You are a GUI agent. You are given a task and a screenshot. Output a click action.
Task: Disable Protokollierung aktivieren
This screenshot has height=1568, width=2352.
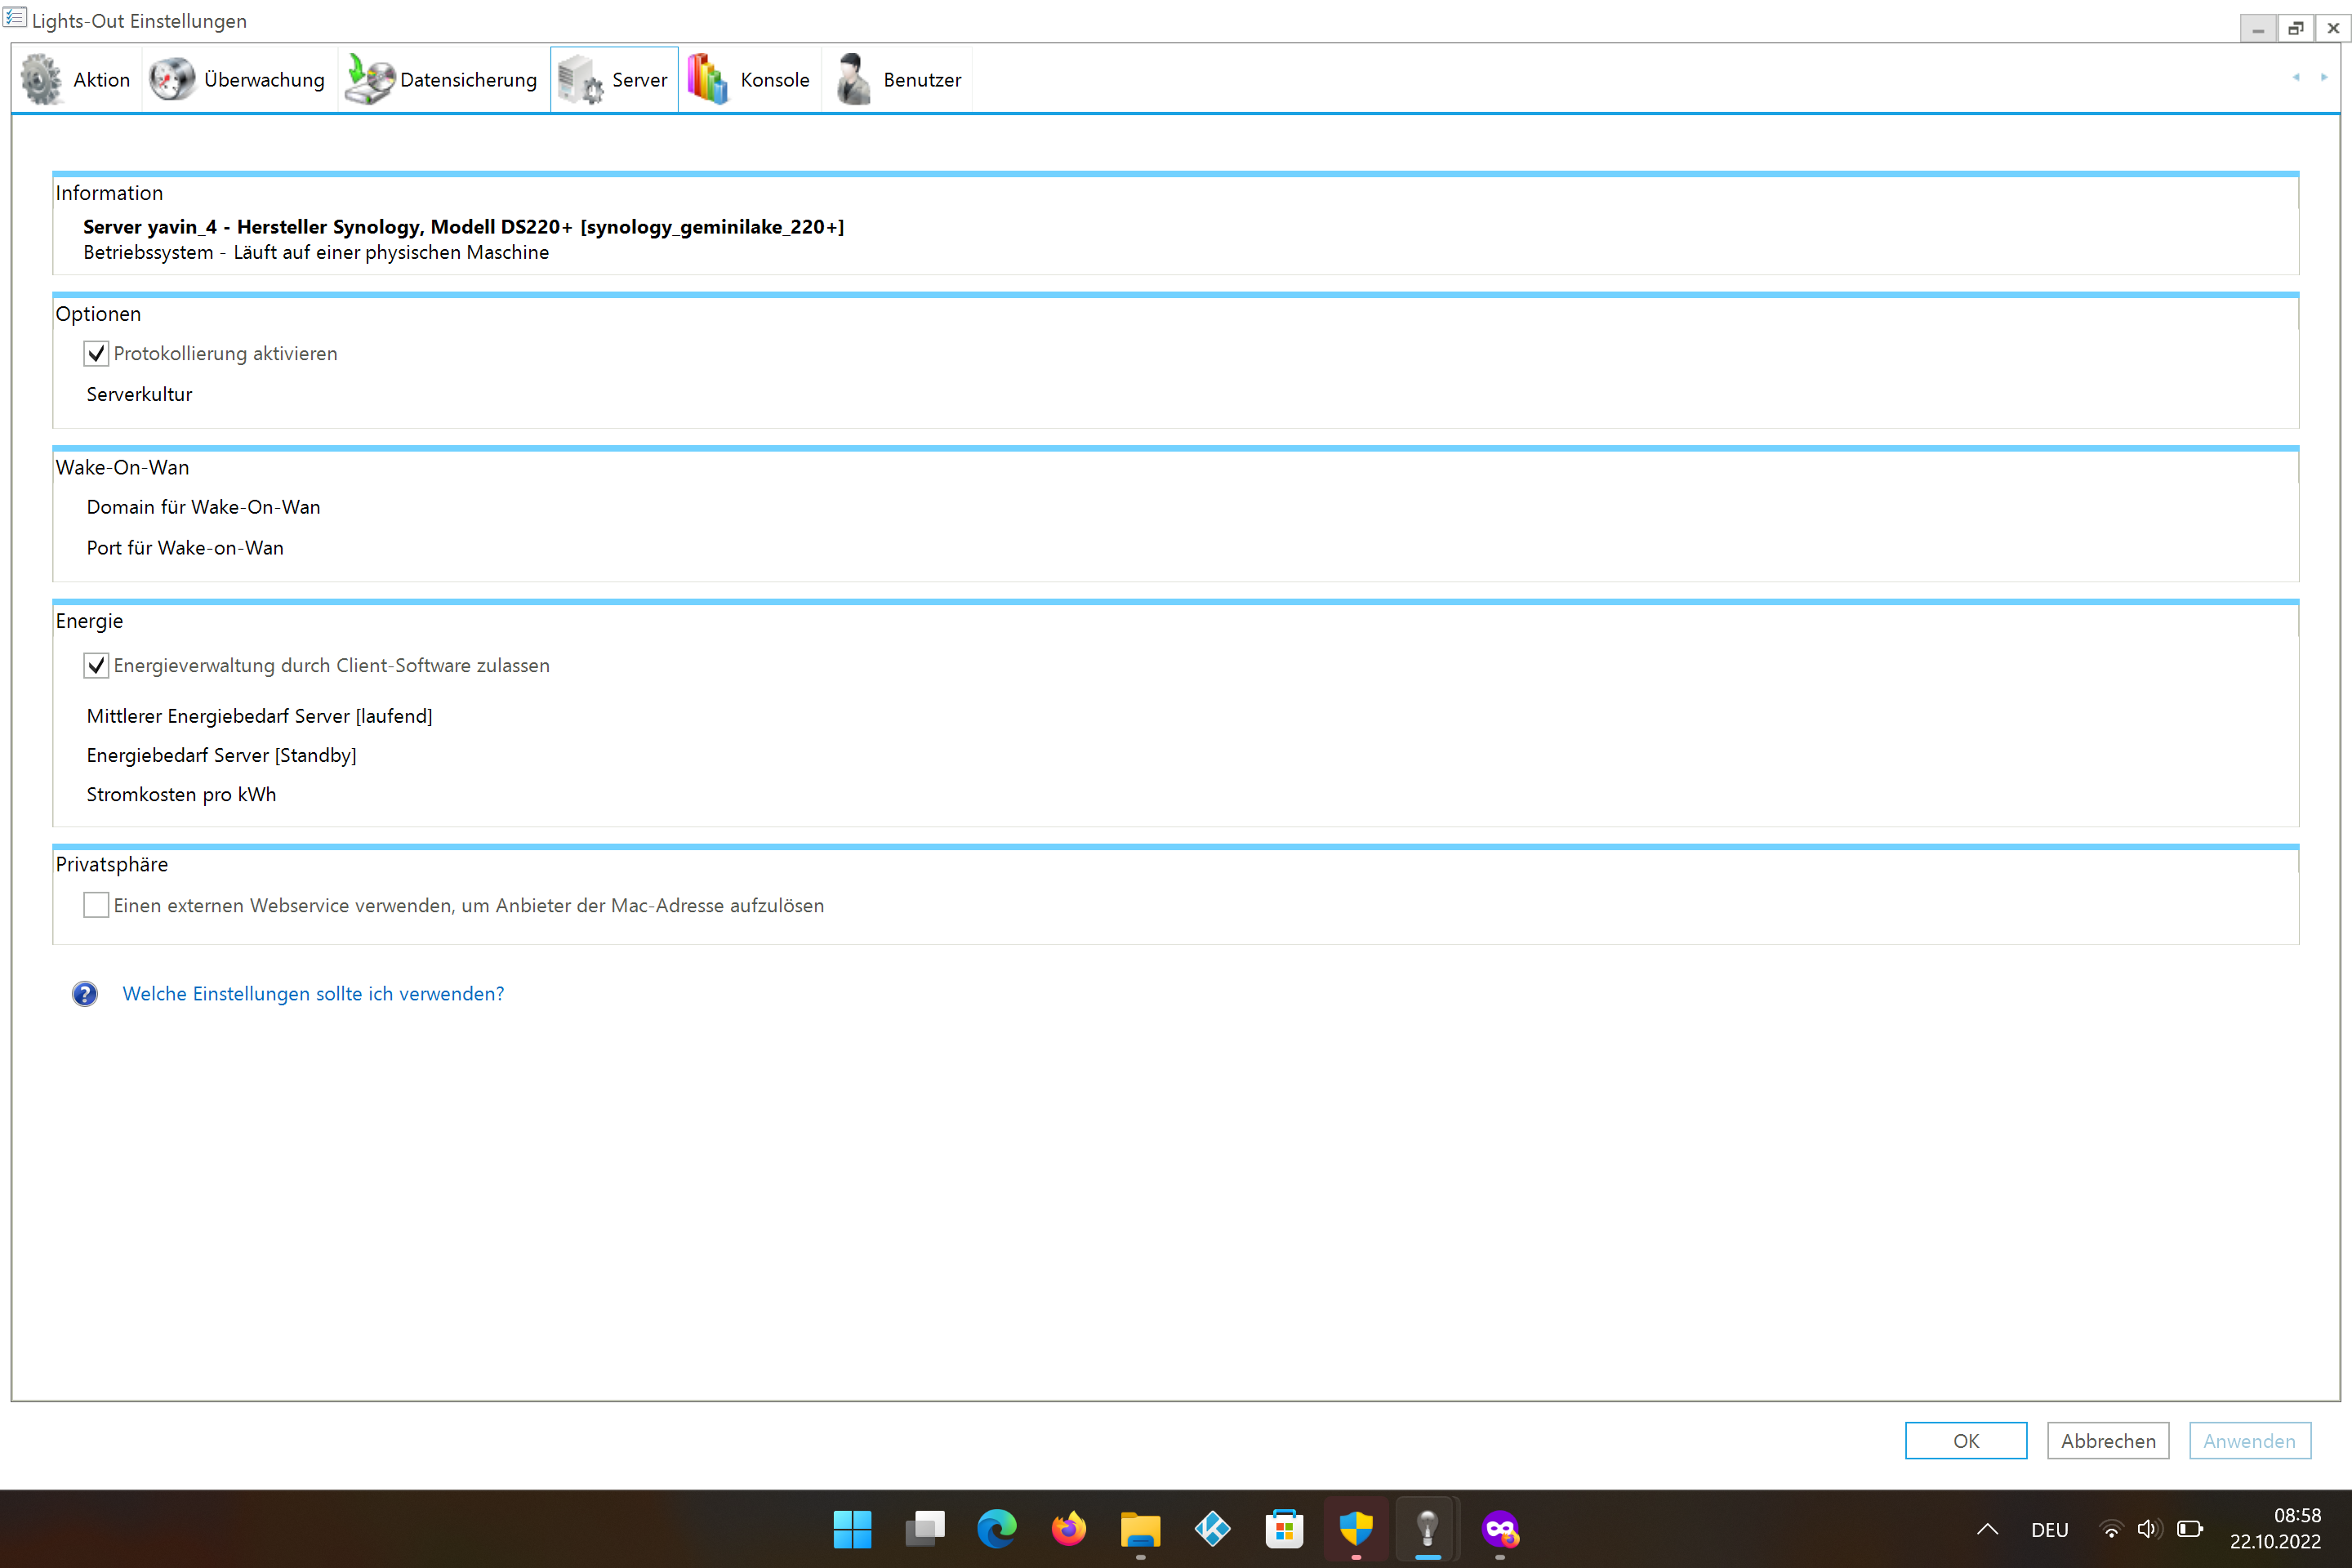click(96, 353)
